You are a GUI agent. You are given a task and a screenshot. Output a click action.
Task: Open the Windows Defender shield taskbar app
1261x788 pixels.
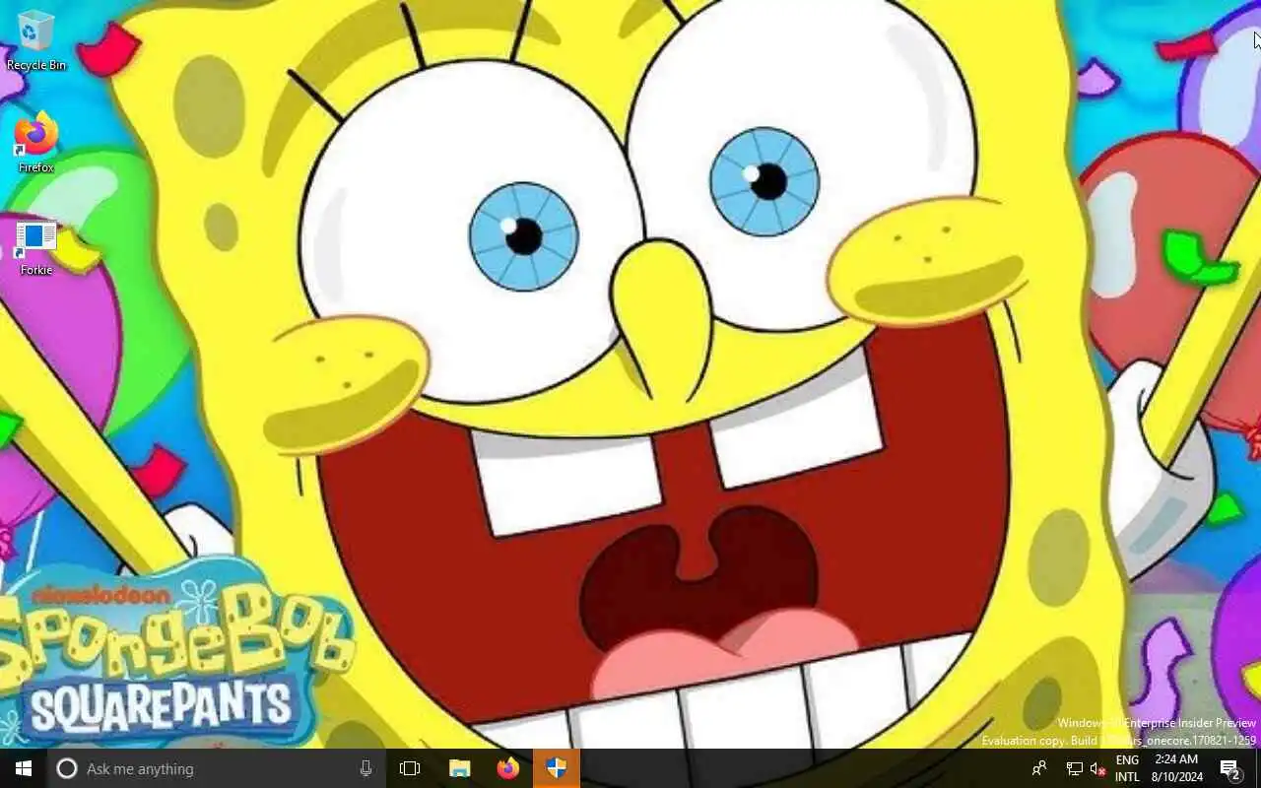[x=557, y=768]
